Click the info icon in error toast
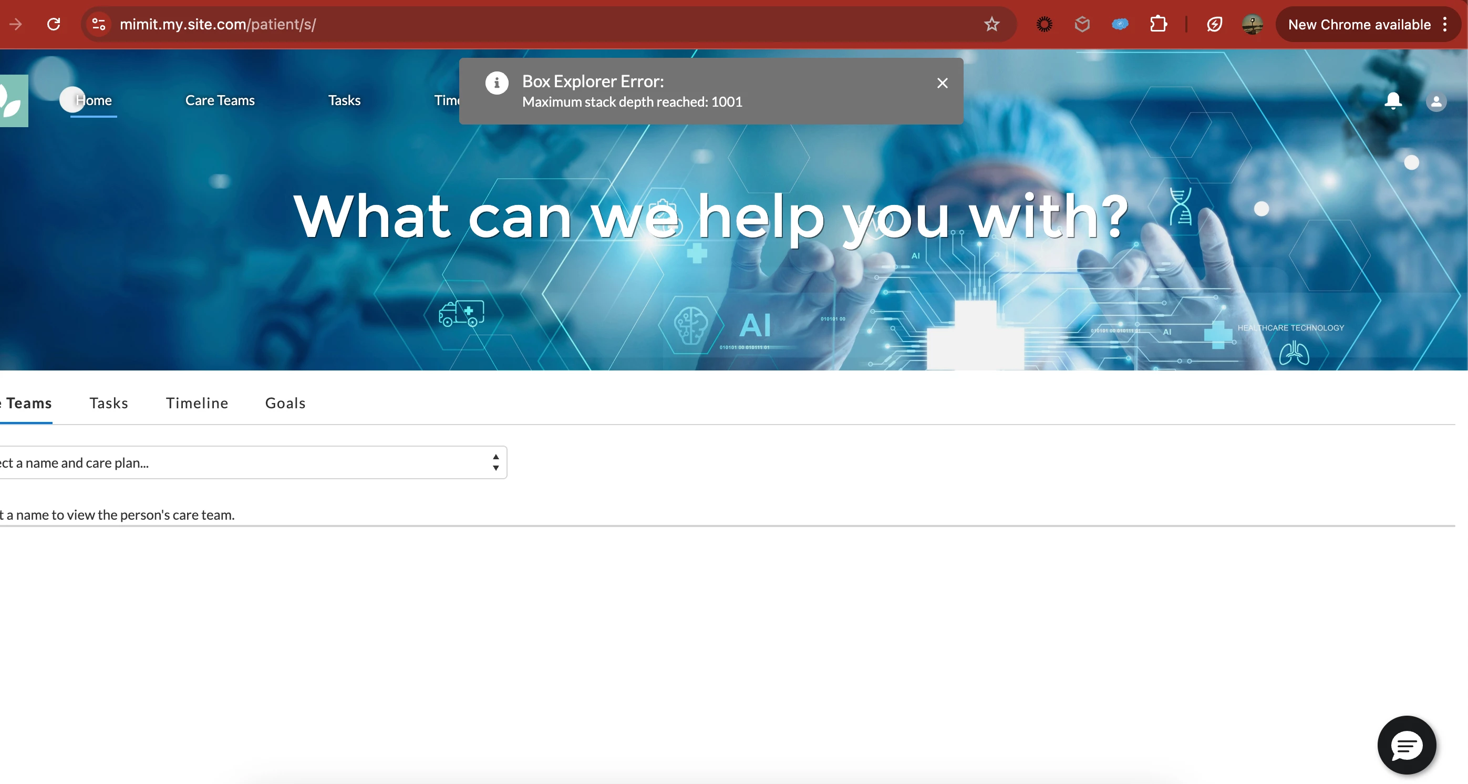 [497, 83]
